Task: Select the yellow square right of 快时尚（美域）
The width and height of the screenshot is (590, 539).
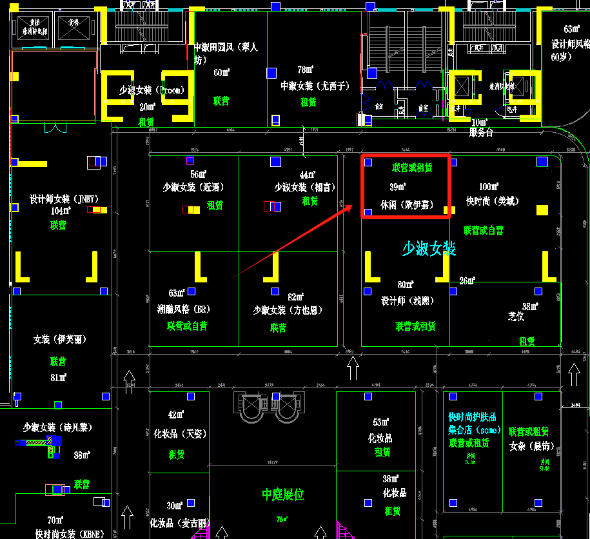Action: coord(542,209)
